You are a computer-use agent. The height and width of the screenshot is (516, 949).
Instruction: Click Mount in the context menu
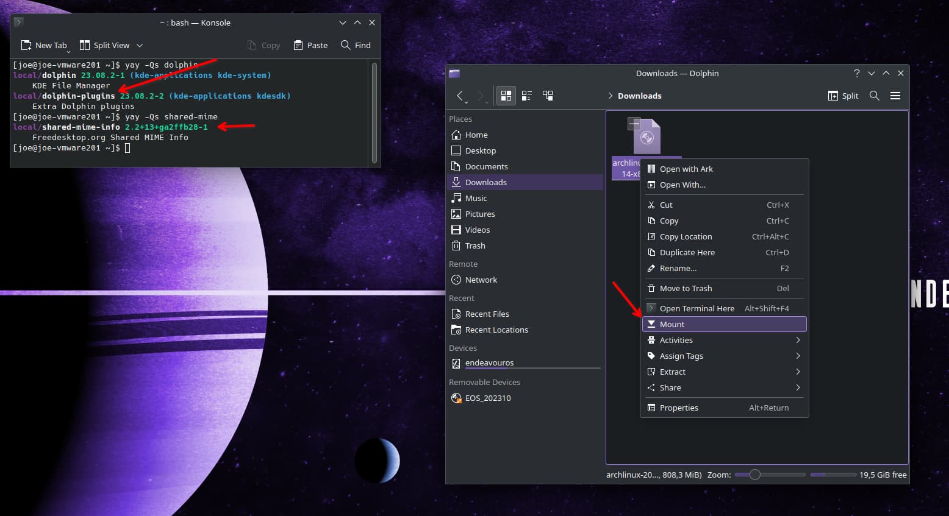[x=725, y=324]
